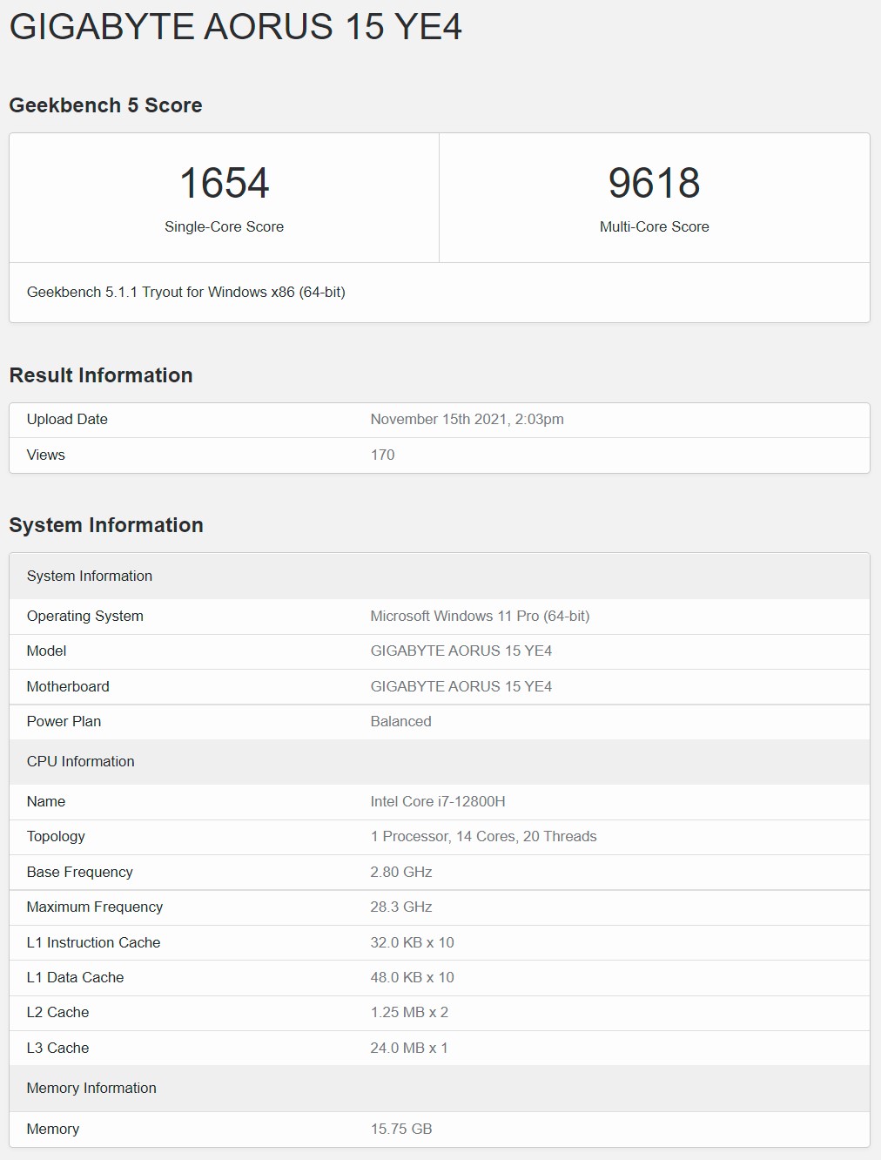Select the view count 170
Image resolution: width=881 pixels, height=1160 pixels.
383,455
